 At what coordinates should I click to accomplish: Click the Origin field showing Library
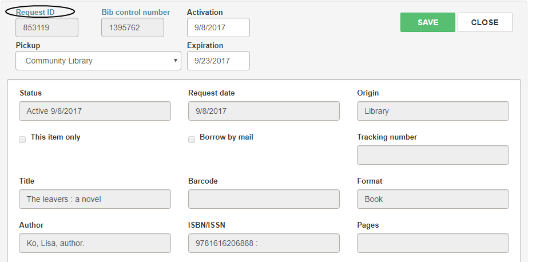[x=433, y=111]
